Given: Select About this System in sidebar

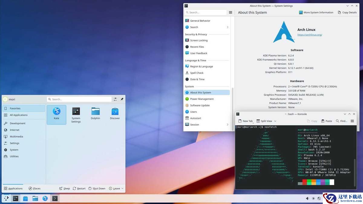Looking at the screenshot, I should 207,92.
